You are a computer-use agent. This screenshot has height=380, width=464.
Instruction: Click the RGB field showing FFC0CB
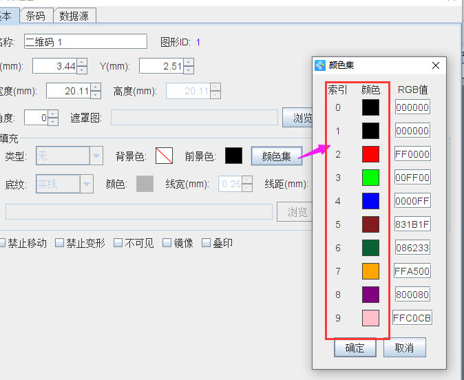(x=412, y=317)
